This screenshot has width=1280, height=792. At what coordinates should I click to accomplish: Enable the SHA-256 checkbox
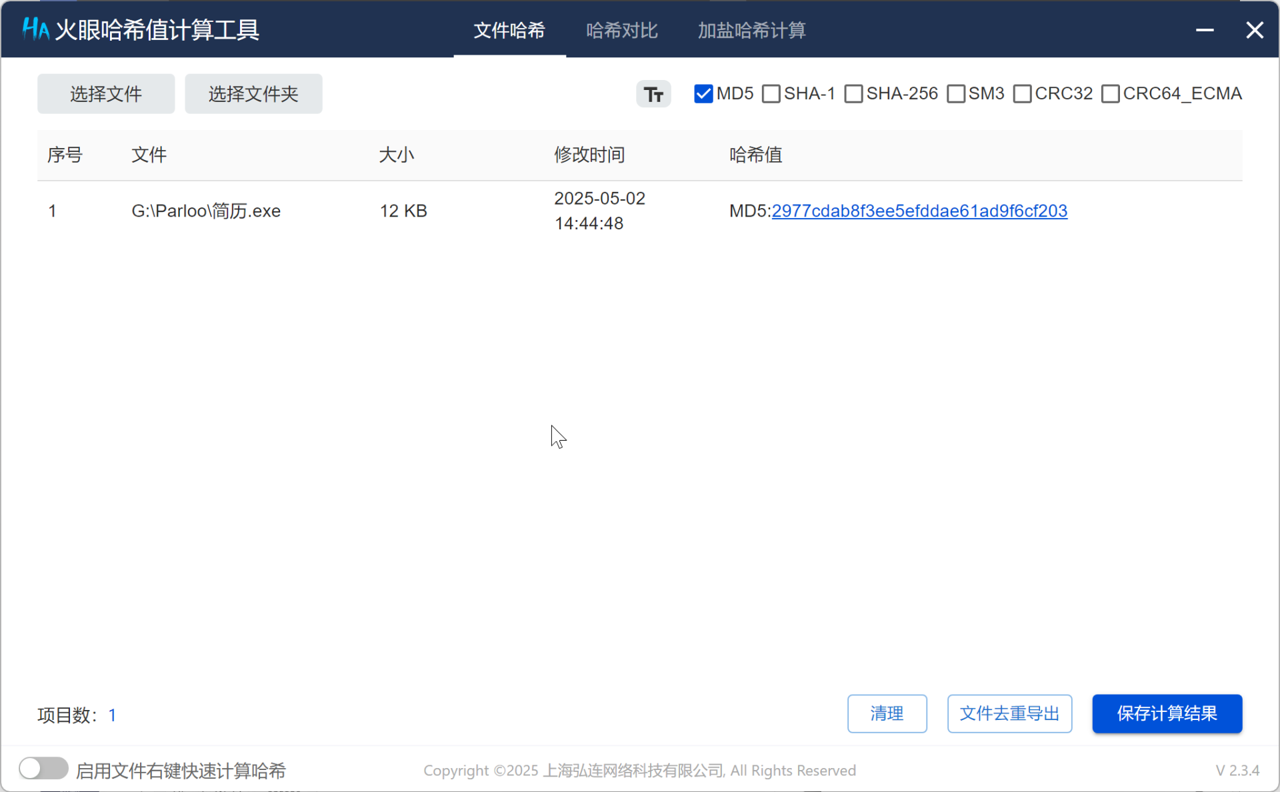coord(853,94)
